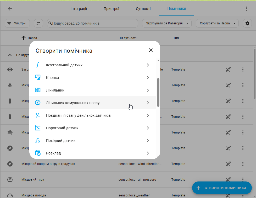Click Місцевий напрям вітру в градусах
The width and height of the screenshot is (256, 198).
coord(48,164)
